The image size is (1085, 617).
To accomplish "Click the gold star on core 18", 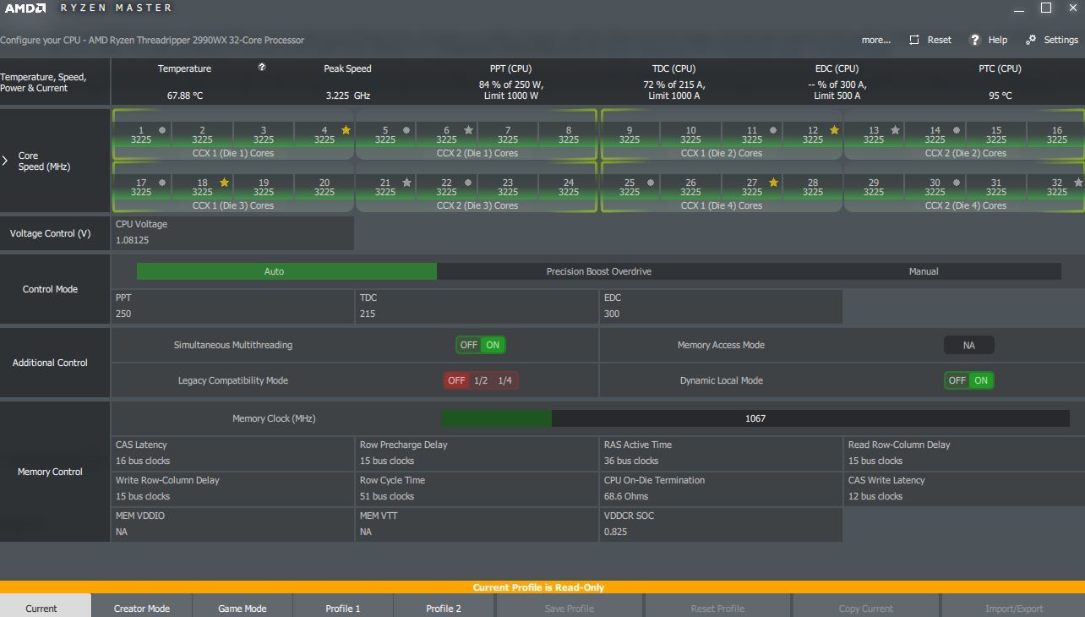I will pos(224,183).
